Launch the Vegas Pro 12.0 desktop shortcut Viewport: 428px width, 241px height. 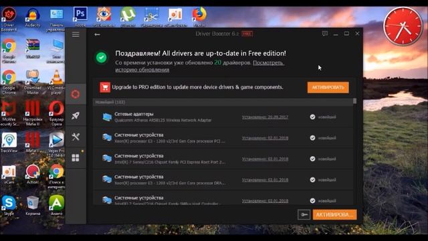56,145
